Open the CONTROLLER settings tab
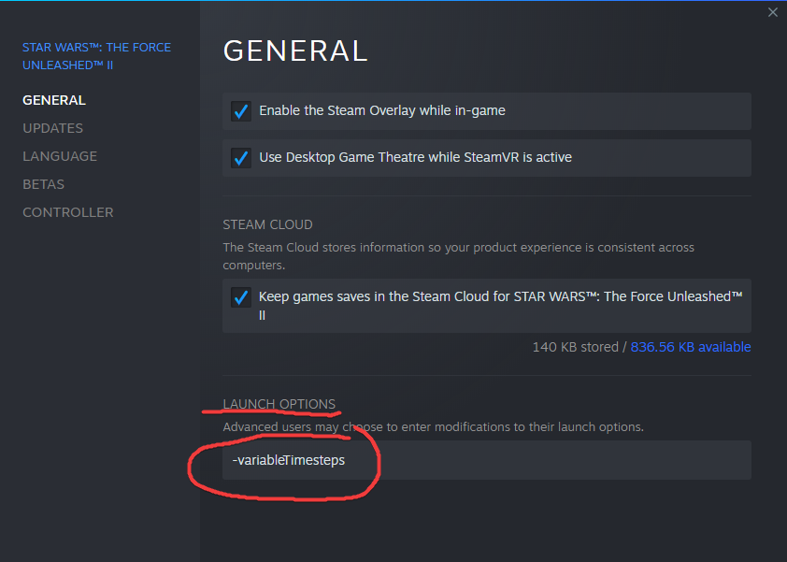The height and width of the screenshot is (562, 787). (67, 212)
